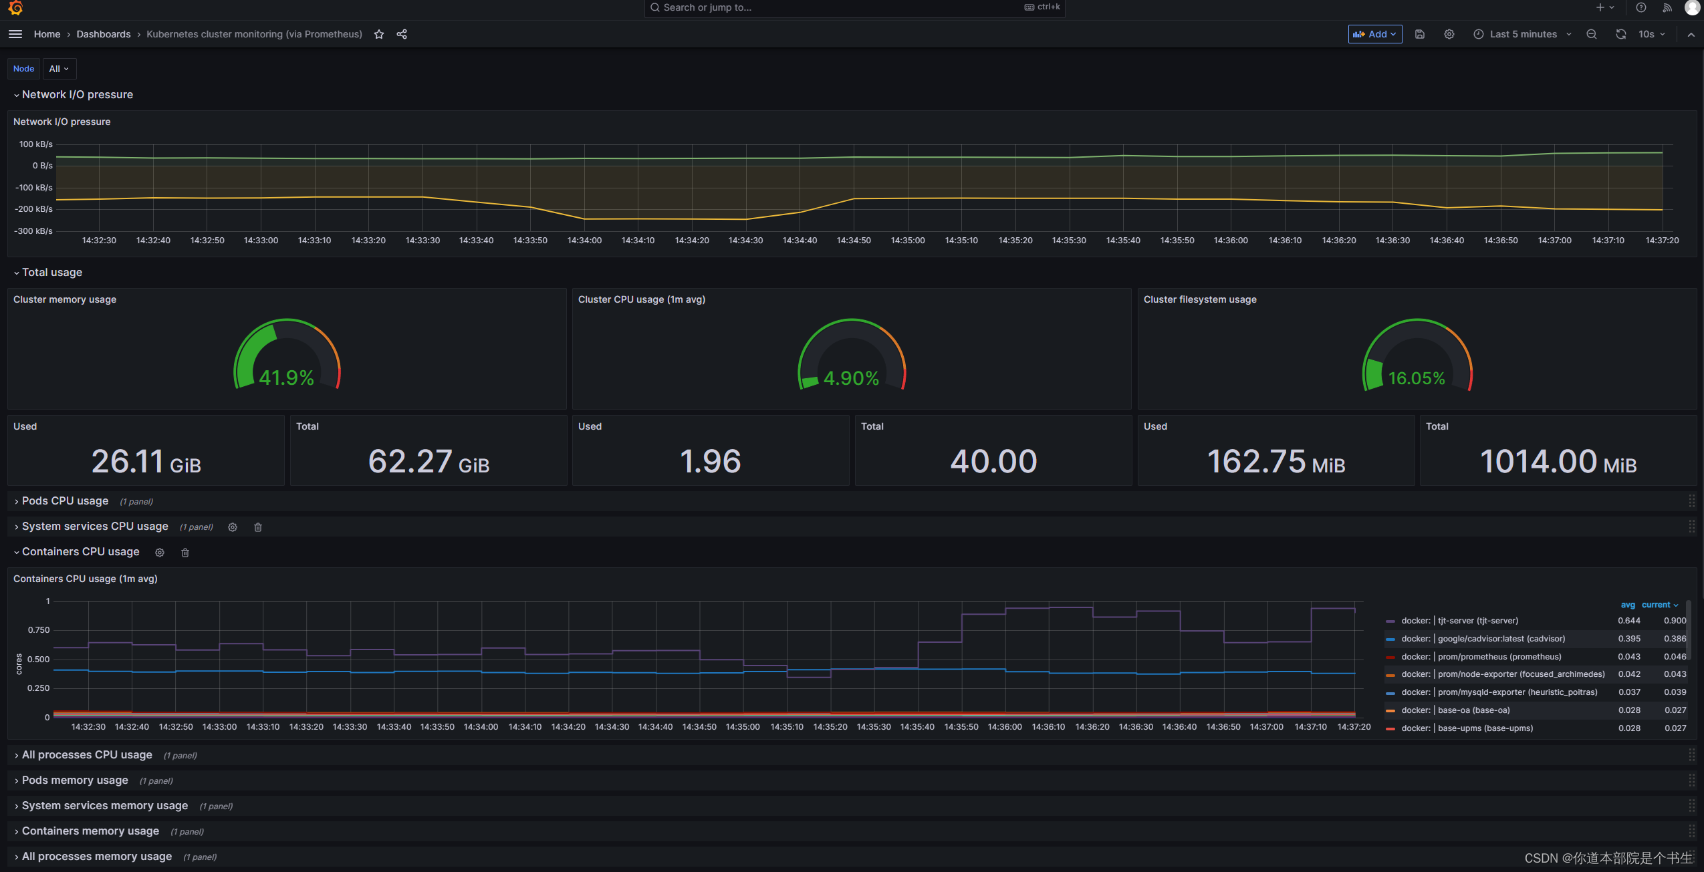Viewport: 1704px width, 872px height.
Task: Go to Dashboards in breadcrumb
Action: (104, 34)
